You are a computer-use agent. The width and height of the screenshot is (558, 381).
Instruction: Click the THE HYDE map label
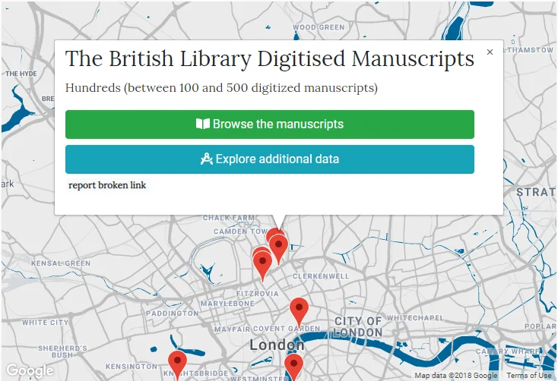(x=21, y=74)
